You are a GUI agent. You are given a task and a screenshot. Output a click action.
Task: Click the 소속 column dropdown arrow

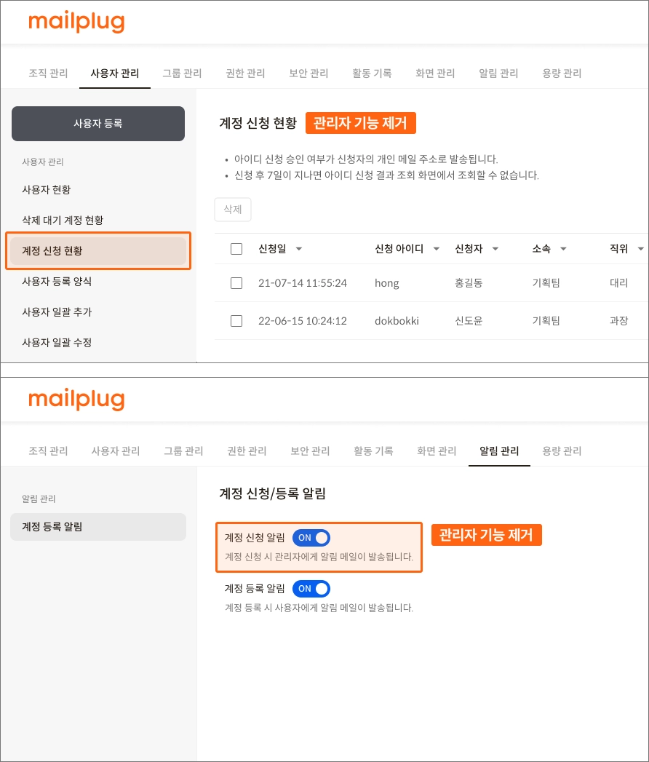pos(563,249)
